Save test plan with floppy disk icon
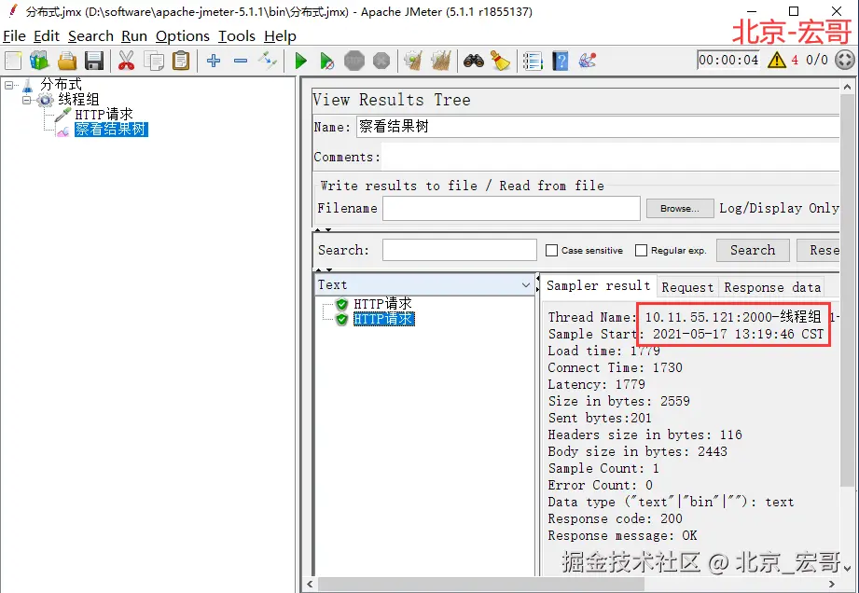 coord(94,61)
